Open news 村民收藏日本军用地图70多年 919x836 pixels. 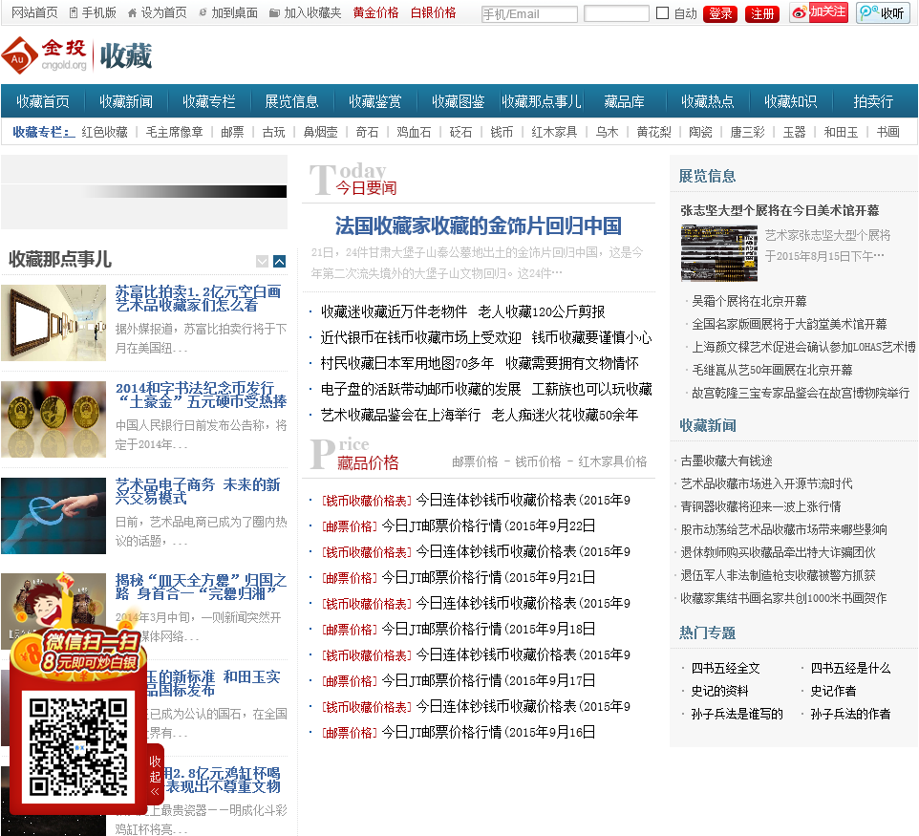tap(407, 363)
